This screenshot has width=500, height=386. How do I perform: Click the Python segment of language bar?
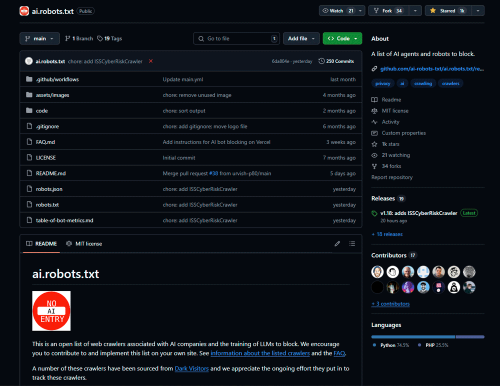coord(413,337)
